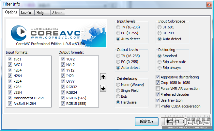Viewport: 214px width, 131px height.
Task: Toggle Crop 1088 to 1080
Action: coord(158,83)
